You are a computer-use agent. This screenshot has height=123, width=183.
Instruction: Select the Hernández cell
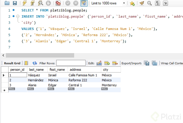37,80
